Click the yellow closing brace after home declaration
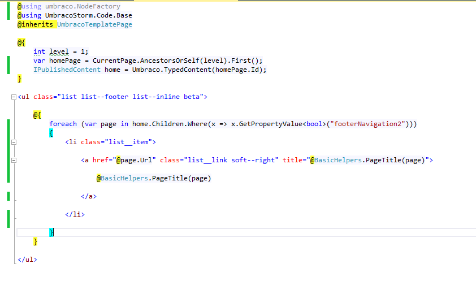 (19, 79)
